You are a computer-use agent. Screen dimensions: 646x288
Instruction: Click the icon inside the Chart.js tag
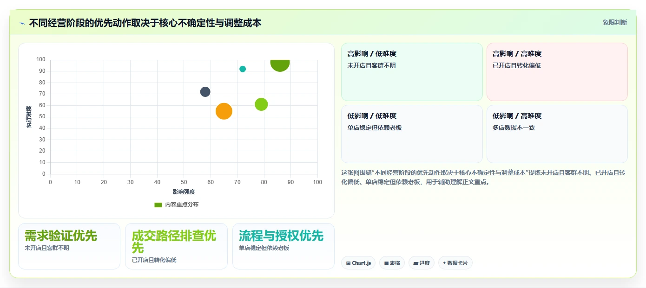click(x=348, y=263)
